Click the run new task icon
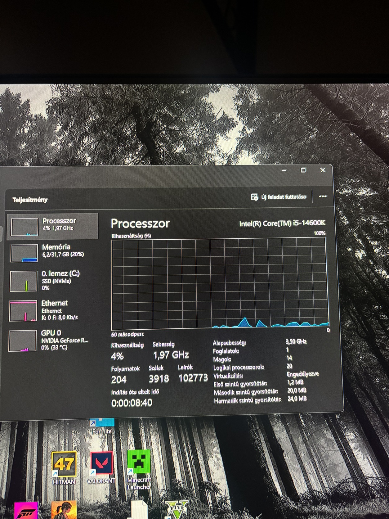Image resolution: width=389 pixels, height=519 pixels. click(254, 197)
